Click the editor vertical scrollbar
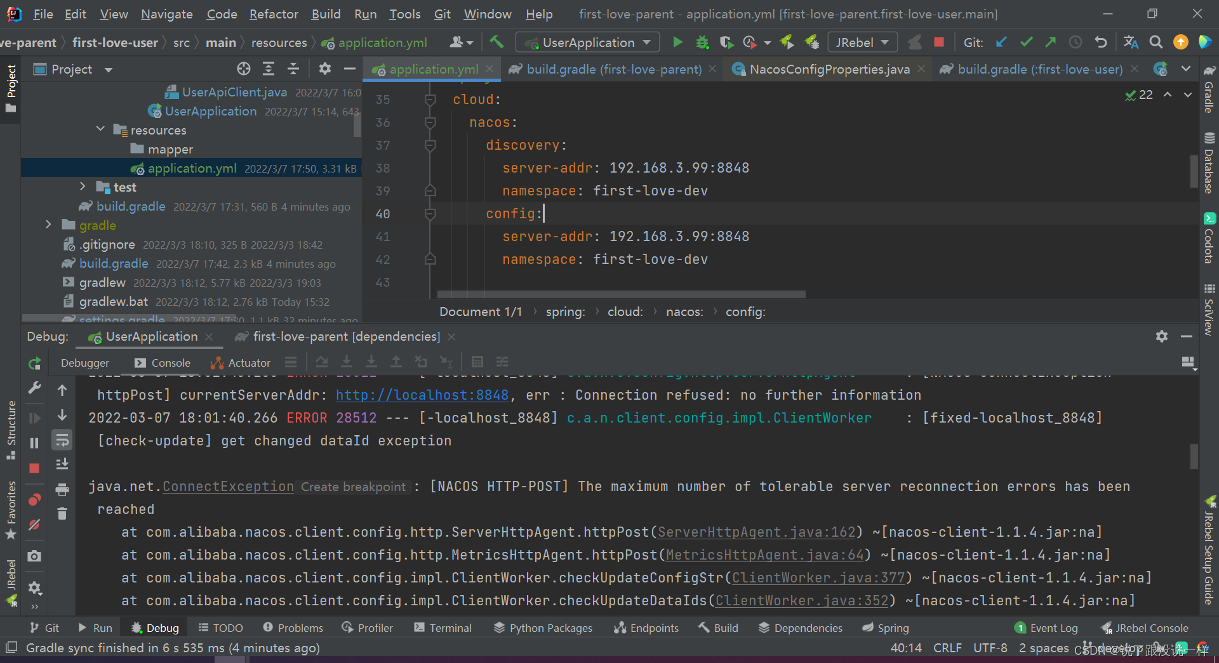This screenshot has height=663, width=1219. (x=1194, y=171)
